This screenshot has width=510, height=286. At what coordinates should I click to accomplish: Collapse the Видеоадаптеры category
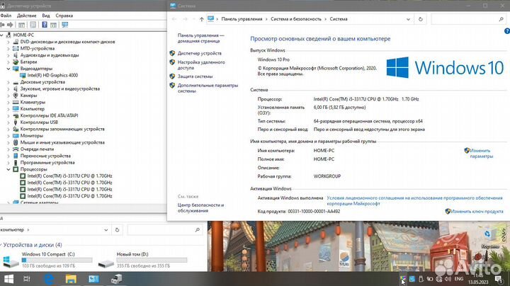pos(8,69)
